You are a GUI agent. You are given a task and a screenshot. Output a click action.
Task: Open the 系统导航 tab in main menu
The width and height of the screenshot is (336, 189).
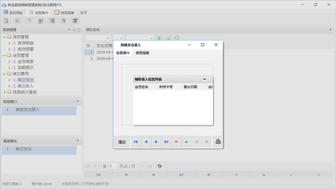coord(13,13)
